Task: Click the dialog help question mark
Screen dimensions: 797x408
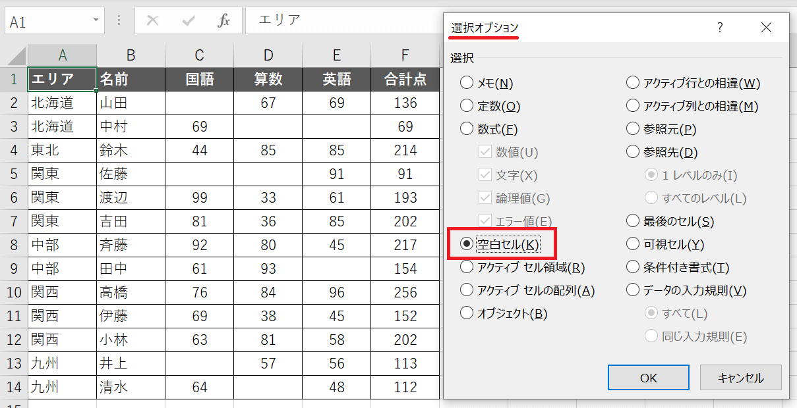Action: [720, 28]
